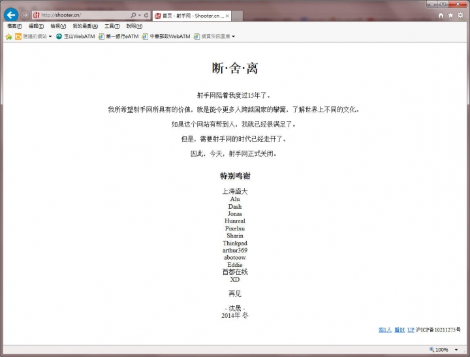Click the name Sharin in the list
The width and height of the screenshot is (470, 357).
[x=235, y=236]
